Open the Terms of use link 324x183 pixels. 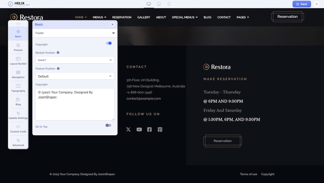click(249, 174)
